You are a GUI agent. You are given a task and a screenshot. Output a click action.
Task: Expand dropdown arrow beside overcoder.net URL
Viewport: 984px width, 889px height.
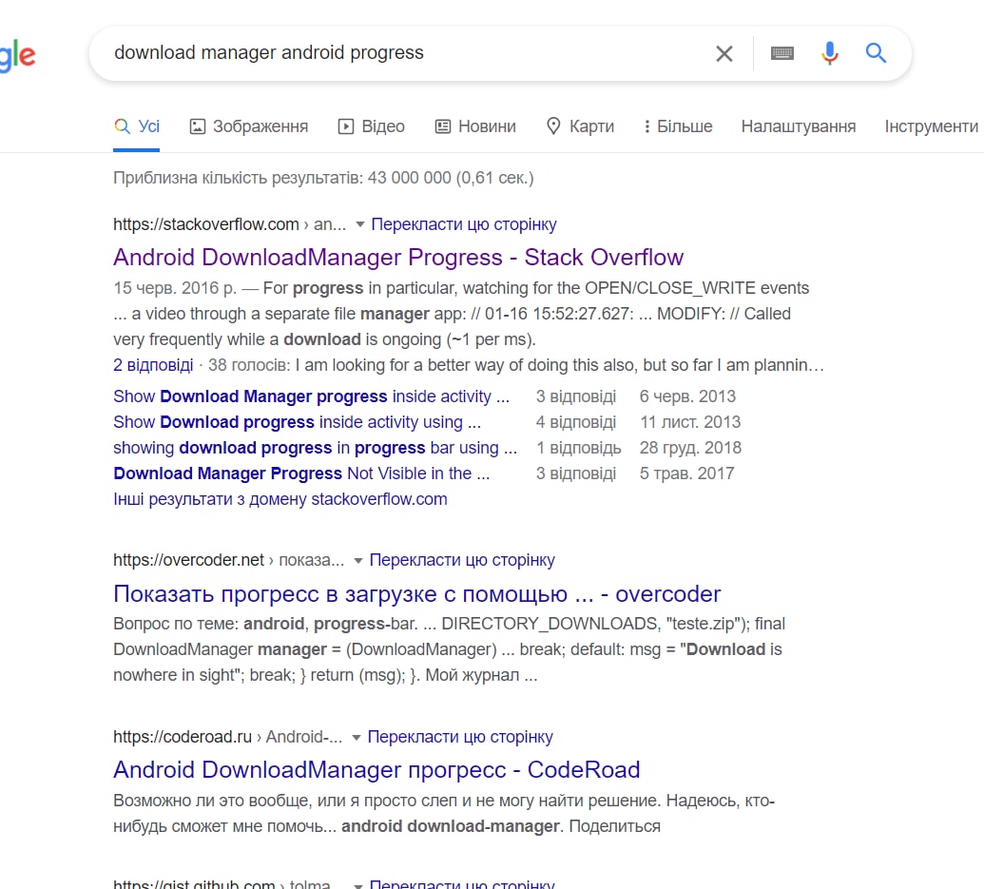tap(357, 560)
